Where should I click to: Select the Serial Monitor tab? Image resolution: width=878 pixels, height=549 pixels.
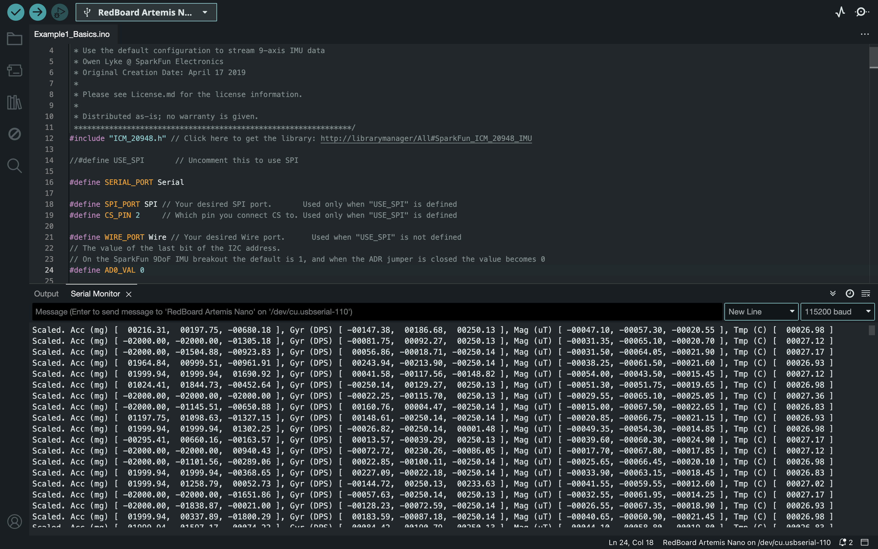point(95,294)
